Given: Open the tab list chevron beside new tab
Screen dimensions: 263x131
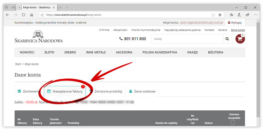Looking at the screenshot, I should click(67, 7).
